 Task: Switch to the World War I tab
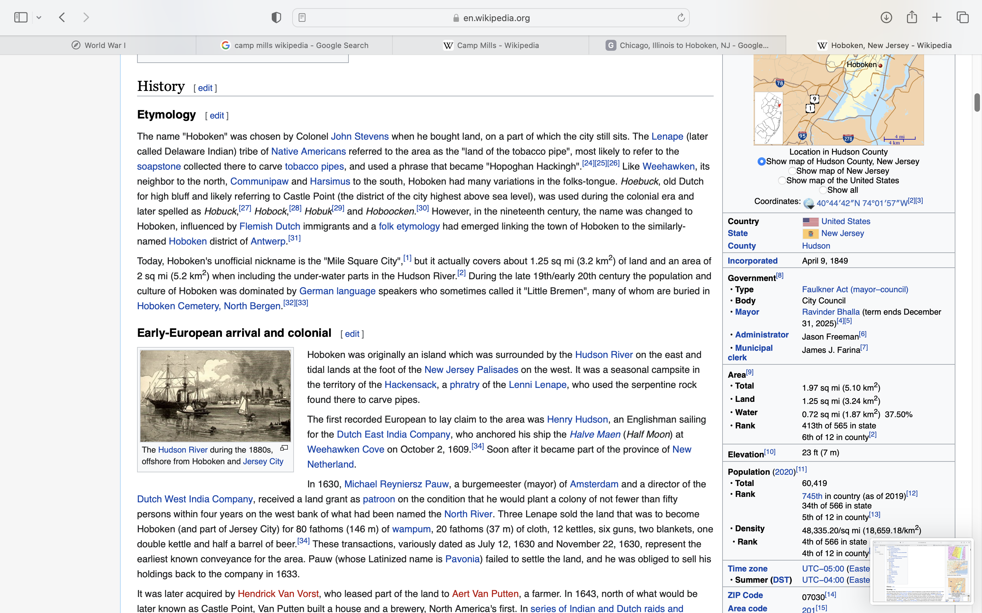click(98, 45)
